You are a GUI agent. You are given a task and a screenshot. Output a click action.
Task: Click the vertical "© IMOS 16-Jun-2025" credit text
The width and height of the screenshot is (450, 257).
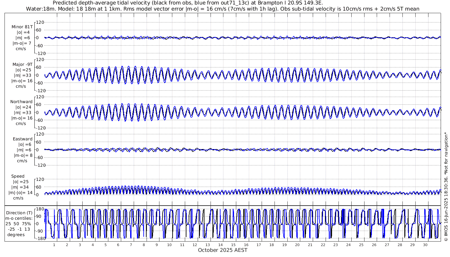point(446,187)
